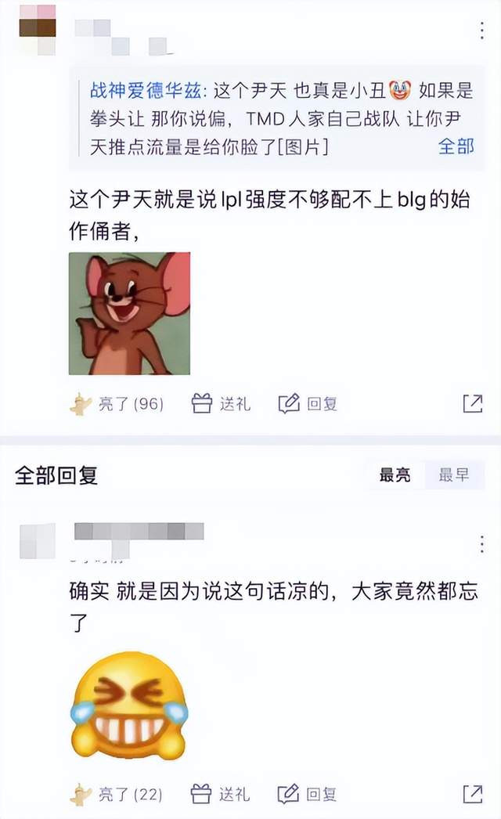Expand quoted text with 全部 link

[x=456, y=146]
